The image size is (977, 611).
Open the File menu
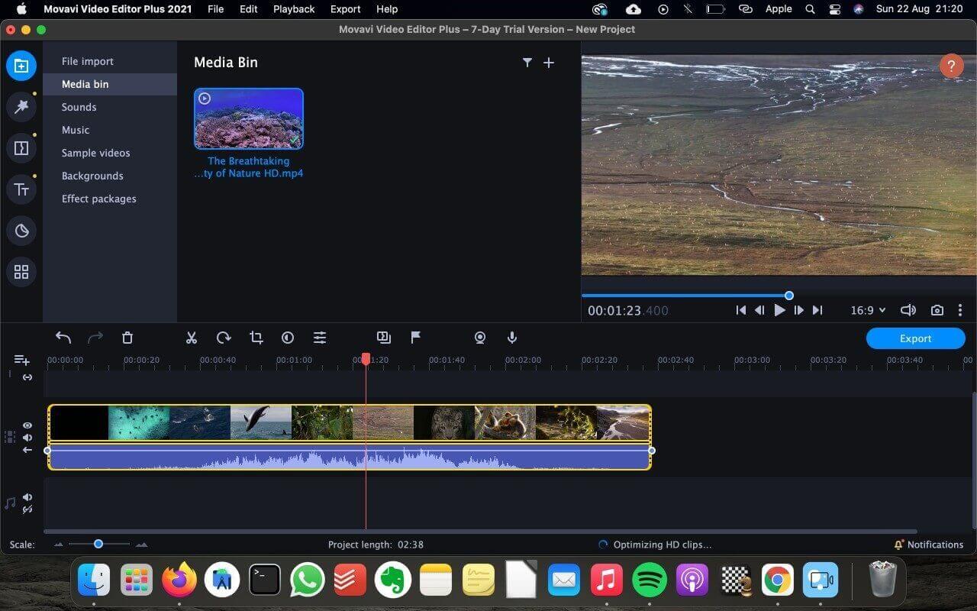point(215,9)
